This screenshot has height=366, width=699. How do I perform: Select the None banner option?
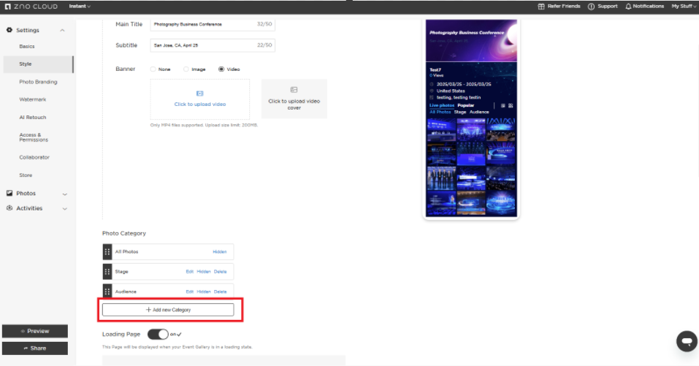[153, 69]
